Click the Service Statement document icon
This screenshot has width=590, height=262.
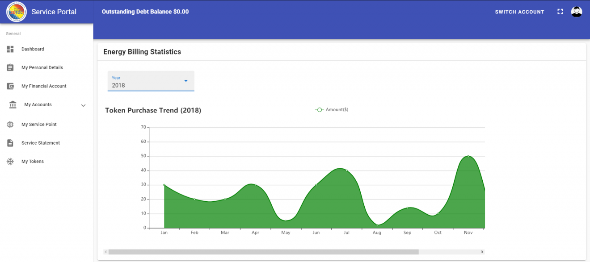pos(10,143)
